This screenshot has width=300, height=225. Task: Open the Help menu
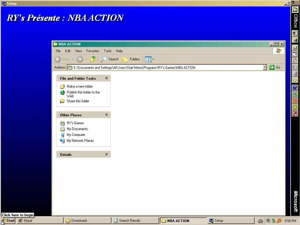[119, 51]
